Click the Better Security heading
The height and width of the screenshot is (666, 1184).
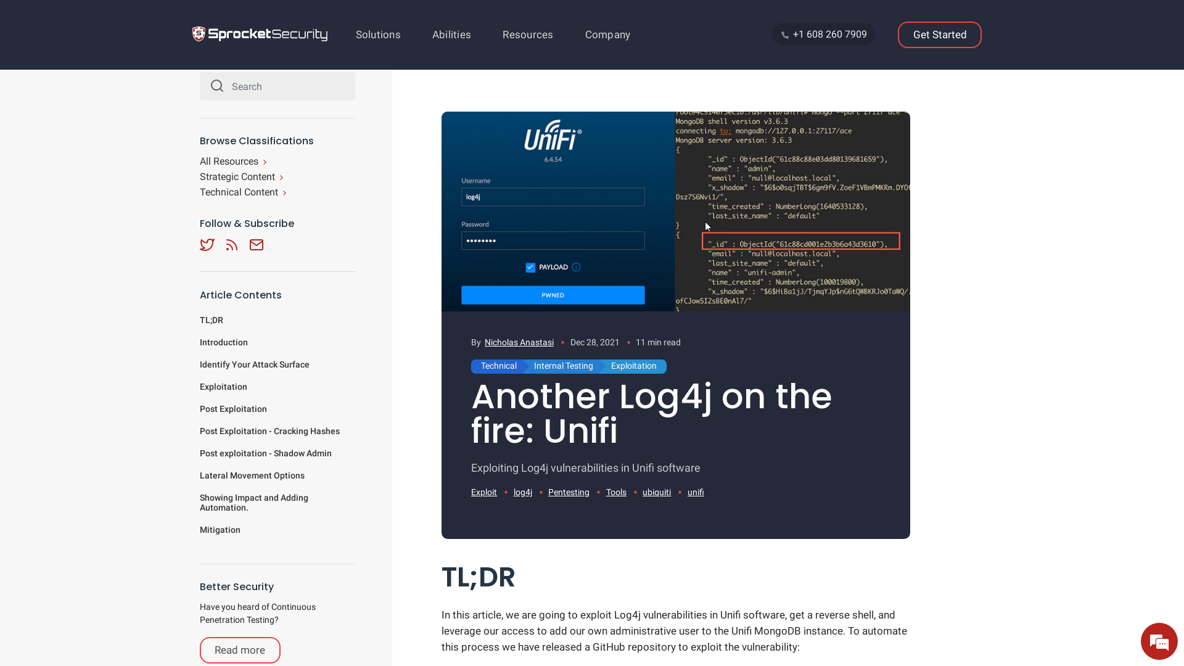coord(237,586)
